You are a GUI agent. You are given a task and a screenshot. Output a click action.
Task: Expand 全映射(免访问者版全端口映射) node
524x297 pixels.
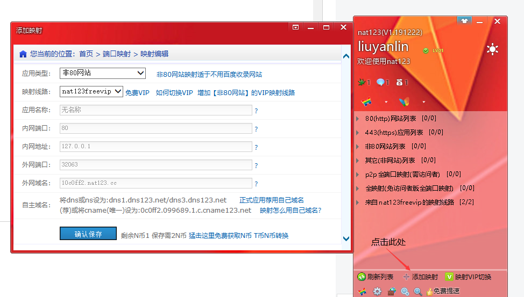[358, 189]
